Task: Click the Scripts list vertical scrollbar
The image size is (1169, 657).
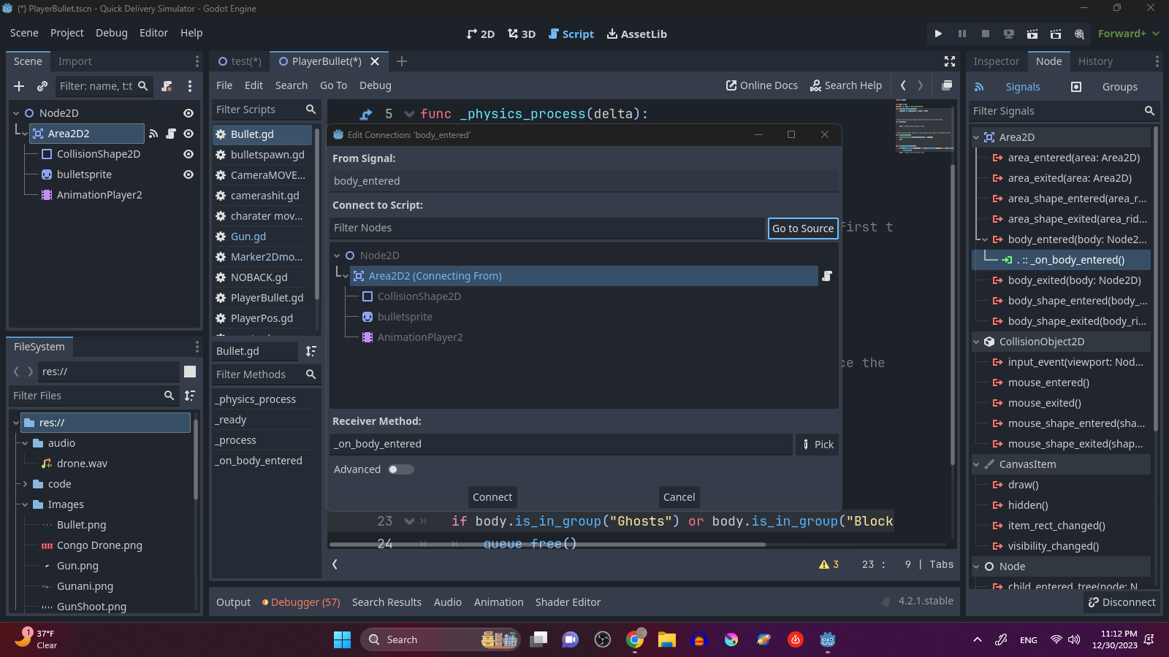Action: coord(316,213)
